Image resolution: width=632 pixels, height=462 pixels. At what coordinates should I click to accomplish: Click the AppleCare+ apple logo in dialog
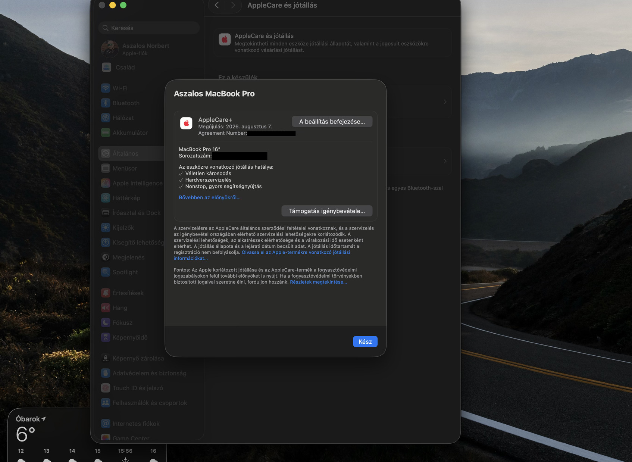pyautogui.click(x=186, y=123)
